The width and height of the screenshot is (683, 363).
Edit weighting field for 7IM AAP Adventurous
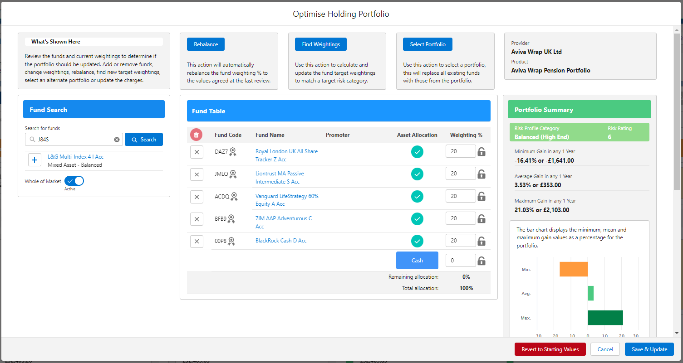[x=461, y=218]
